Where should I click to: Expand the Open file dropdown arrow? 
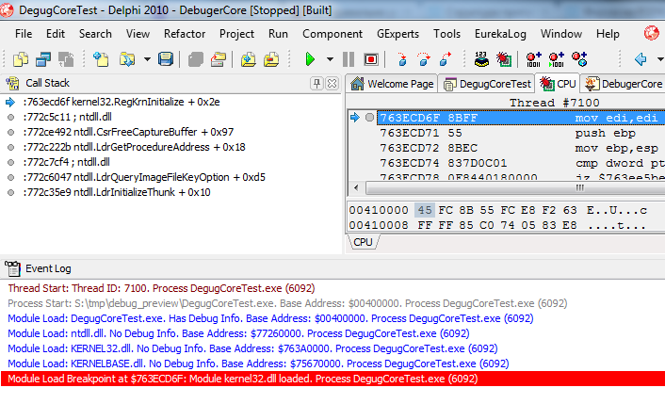pyautogui.click(x=147, y=59)
